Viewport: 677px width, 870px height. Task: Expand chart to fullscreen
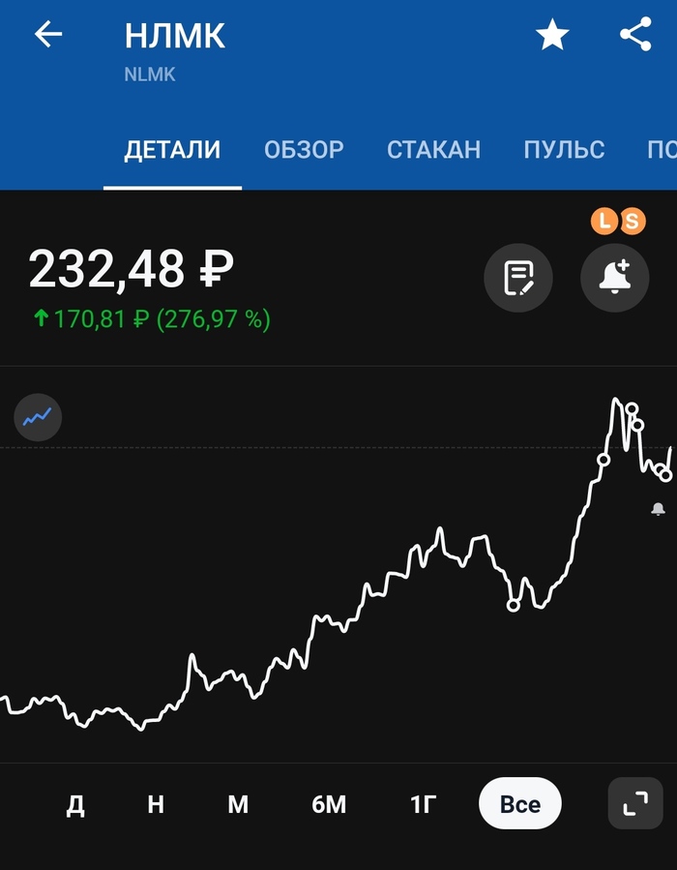[x=635, y=803]
